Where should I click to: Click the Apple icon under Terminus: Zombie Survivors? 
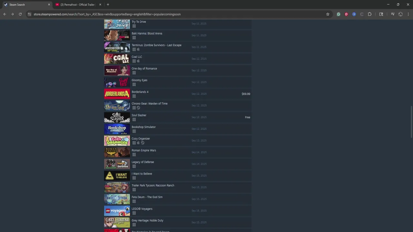(x=138, y=49)
